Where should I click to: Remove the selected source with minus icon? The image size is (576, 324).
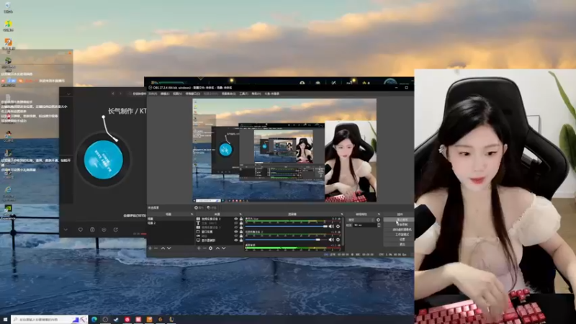(205, 248)
